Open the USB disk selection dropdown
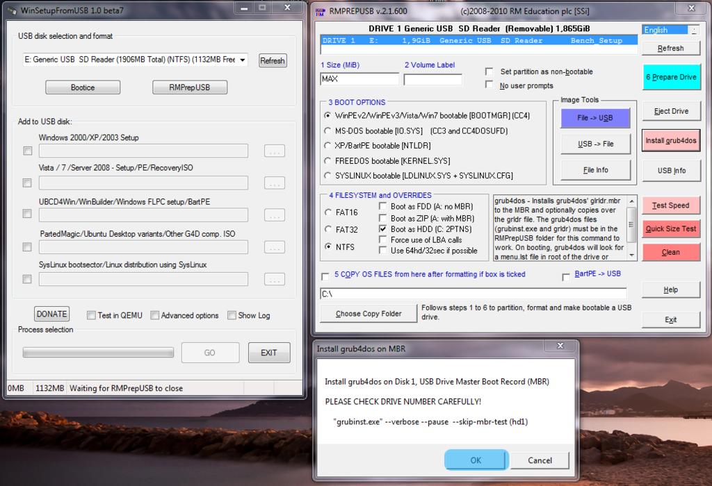 point(243,60)
